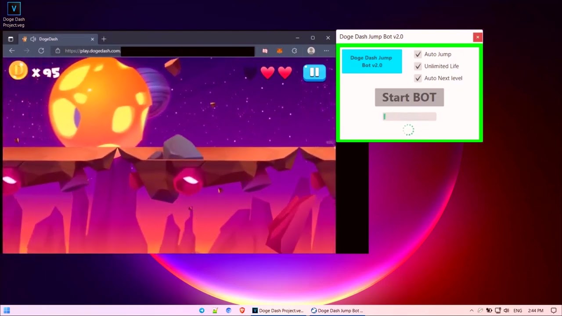Click the first red heart life icon

pos(267,72)
